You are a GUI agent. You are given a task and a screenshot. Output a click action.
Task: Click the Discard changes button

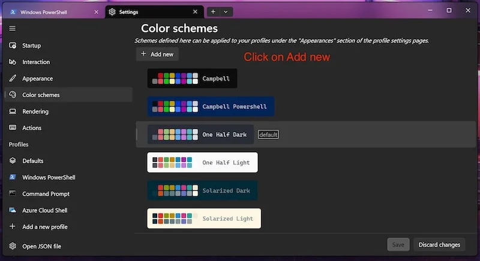(x=439, y=244)
